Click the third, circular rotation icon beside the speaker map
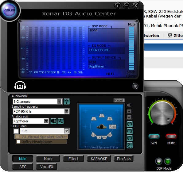 pyautogui.click(x=130, y=138)
